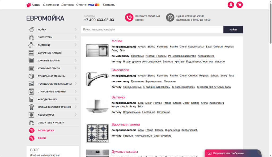
Task: Open Угловые sink type link
Action: pyautogui.click(x=220, y=62)
